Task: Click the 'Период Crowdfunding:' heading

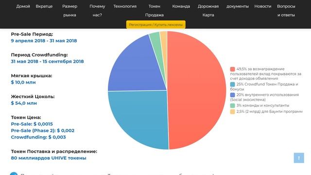Action: pos(39,55)
